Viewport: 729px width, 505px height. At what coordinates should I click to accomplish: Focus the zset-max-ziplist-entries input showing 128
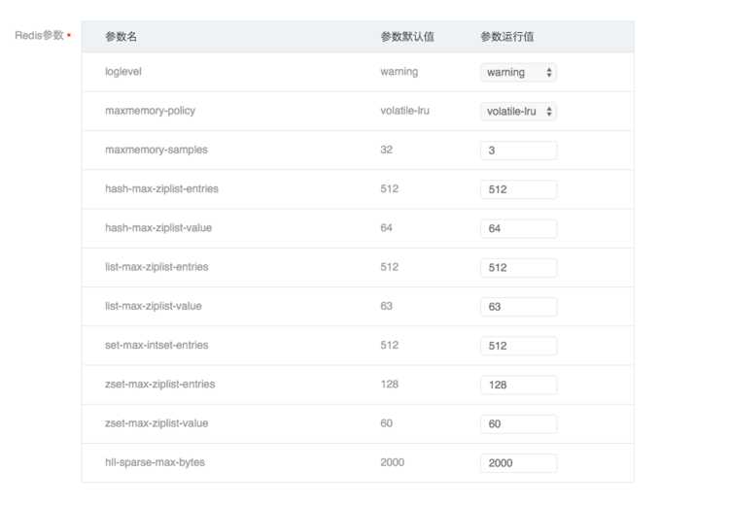click(x=518, y=385)
